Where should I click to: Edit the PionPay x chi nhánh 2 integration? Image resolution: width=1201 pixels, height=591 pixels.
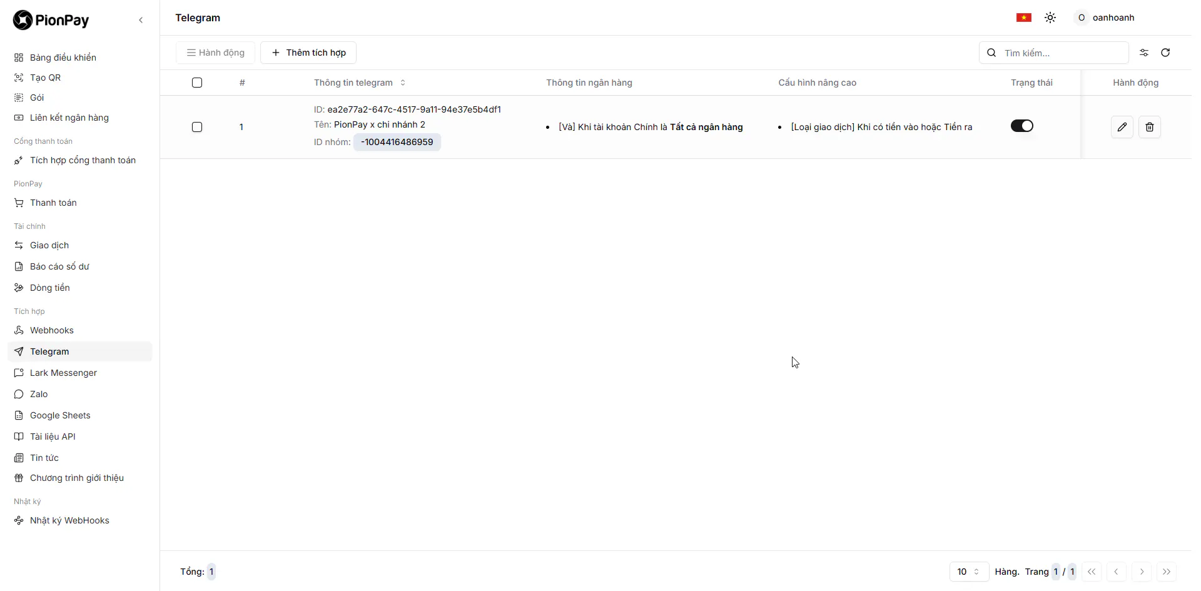(x=1122, y=127)
